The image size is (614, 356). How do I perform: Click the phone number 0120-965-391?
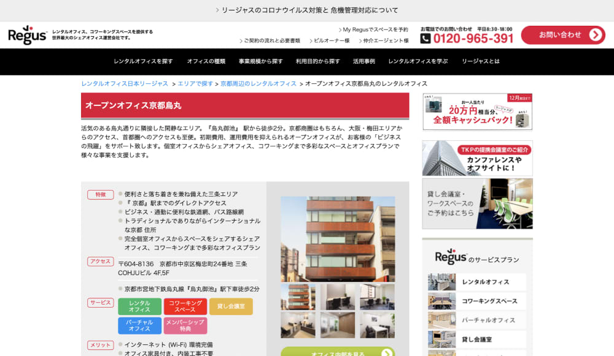[473, 39]
